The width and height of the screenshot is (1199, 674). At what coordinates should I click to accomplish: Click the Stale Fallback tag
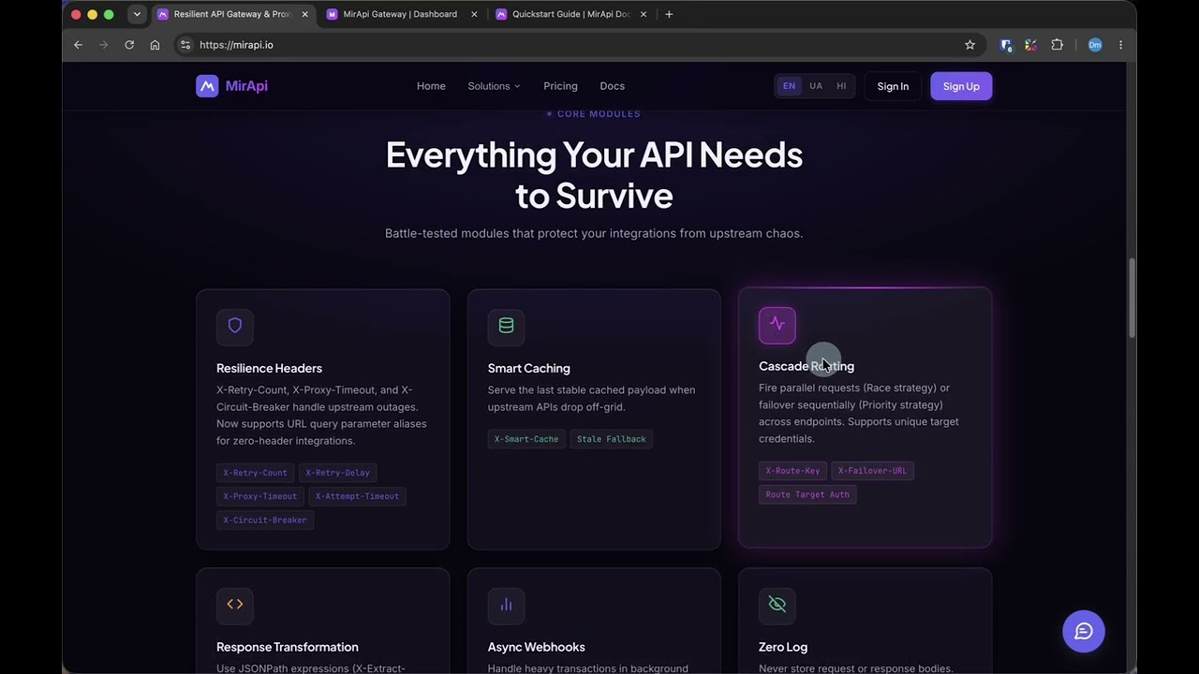[x=611, y=439]
